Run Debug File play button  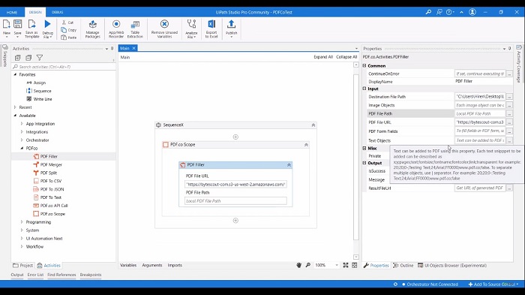pyautogui.click(x=47, y=24)
